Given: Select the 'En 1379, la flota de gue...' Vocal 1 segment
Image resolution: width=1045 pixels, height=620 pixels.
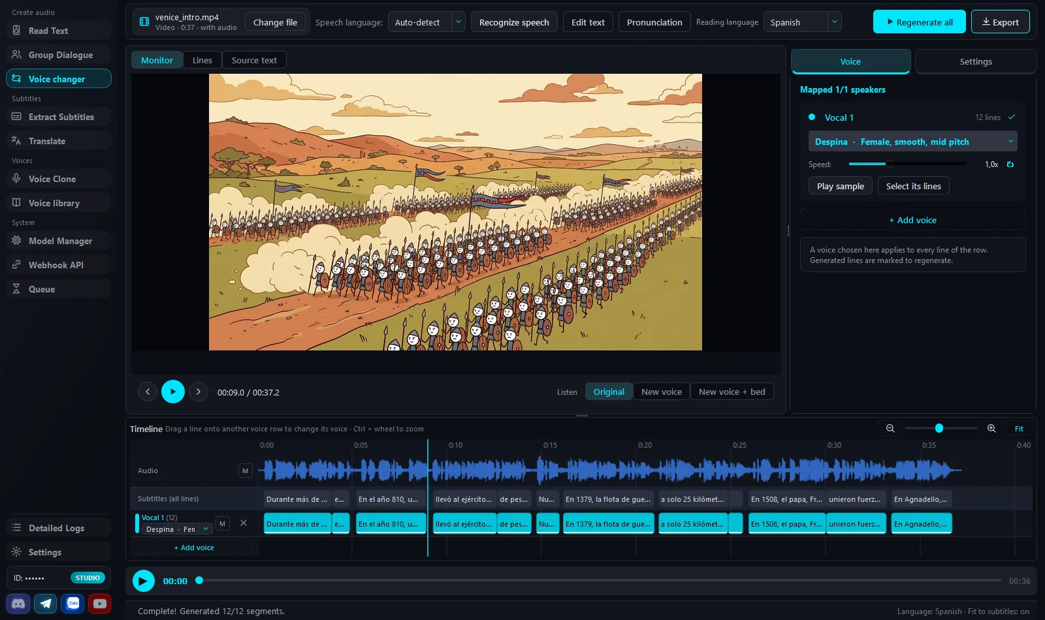Looking at the screenshot, I should tap(608, 523).
